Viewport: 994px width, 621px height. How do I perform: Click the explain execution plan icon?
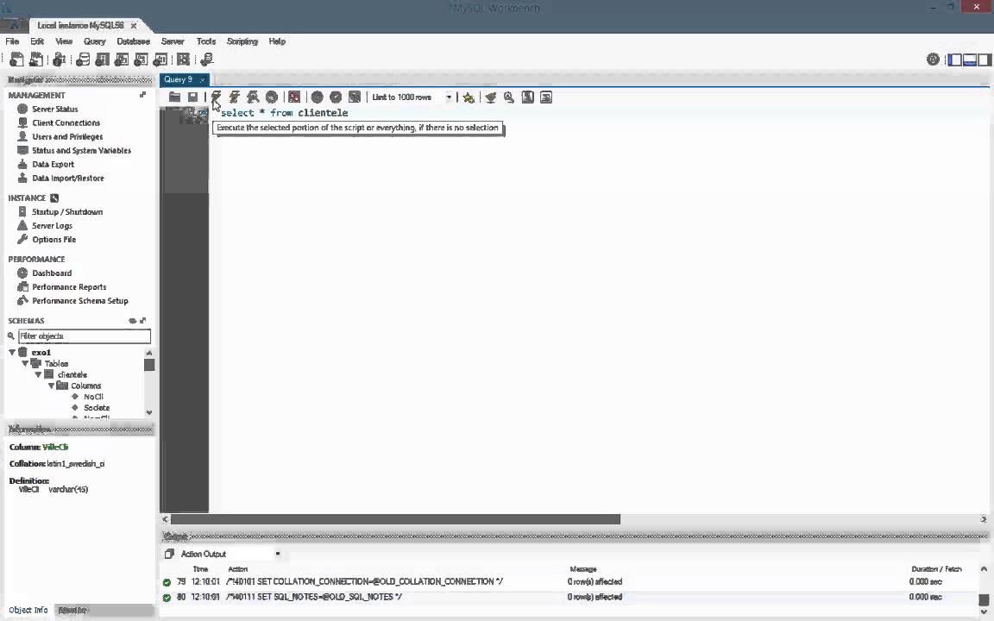pos(253,97)
